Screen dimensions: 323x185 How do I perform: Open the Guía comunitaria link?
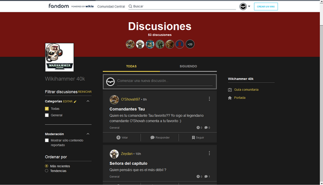point(246,90)
